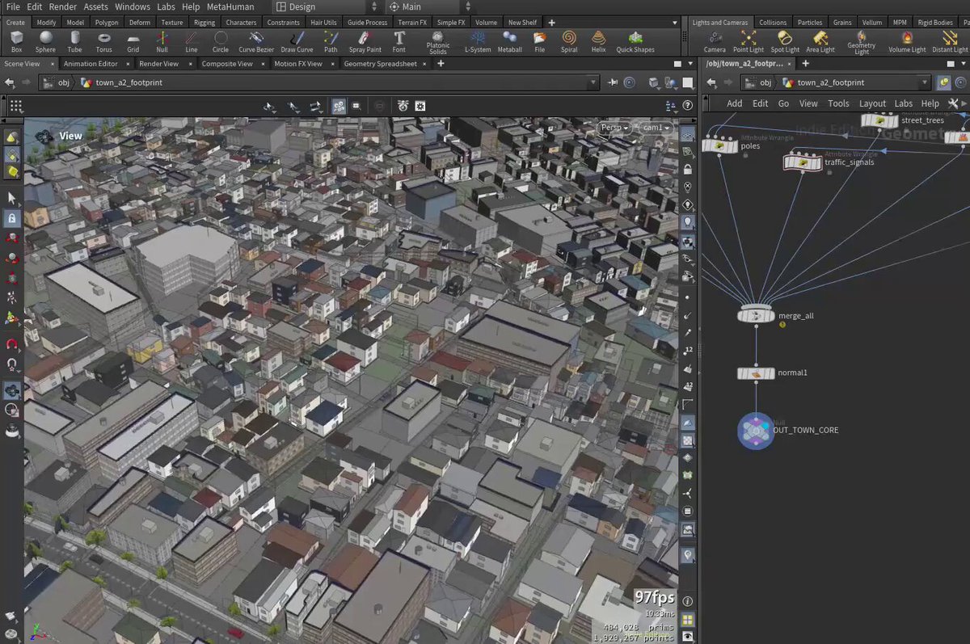Click obj in scene view path bar
Image resolution: width=970 pixels, height=644 pixels.
pos(63,82)
